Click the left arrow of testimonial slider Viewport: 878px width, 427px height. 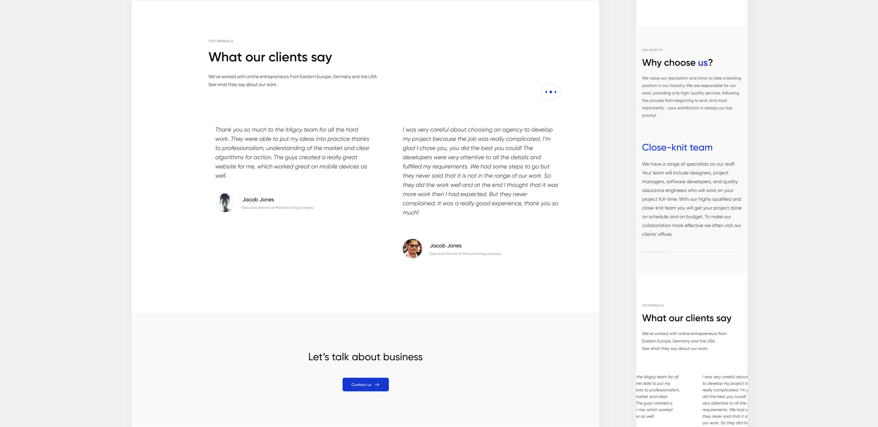(x=546, y=92)
